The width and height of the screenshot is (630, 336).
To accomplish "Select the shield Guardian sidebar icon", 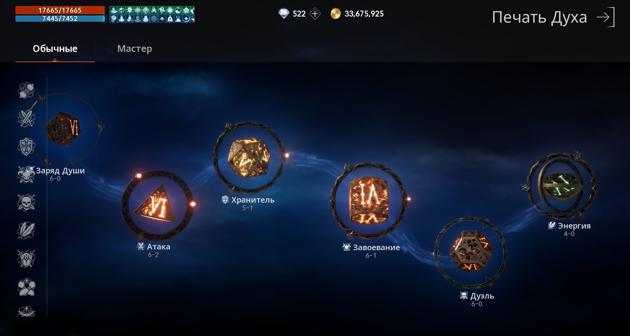I will pyautogui.click(x=26, y=147).
